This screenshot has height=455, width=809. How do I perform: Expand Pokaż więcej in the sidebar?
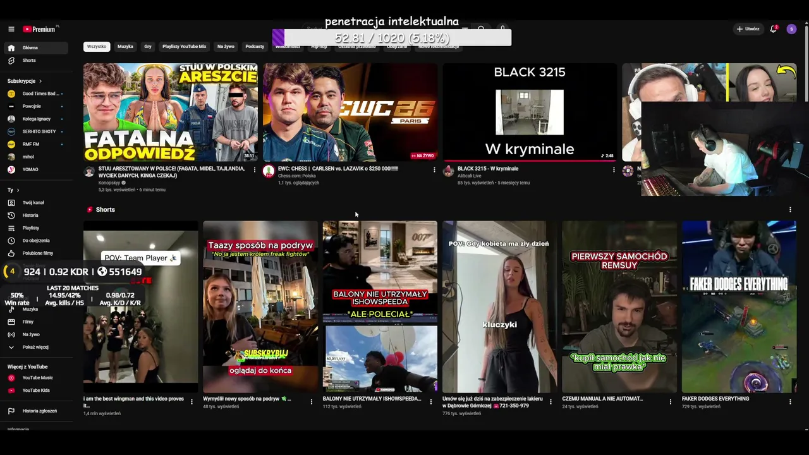click(x=35, y=347)
